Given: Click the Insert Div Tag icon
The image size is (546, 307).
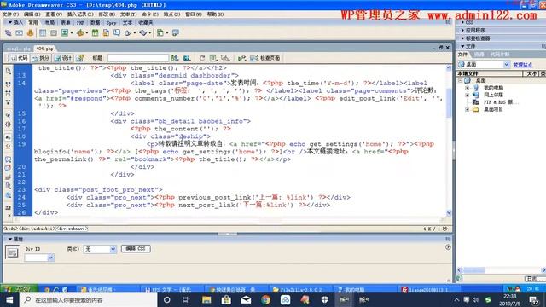Looking at the screenshot, I should 54,33.
